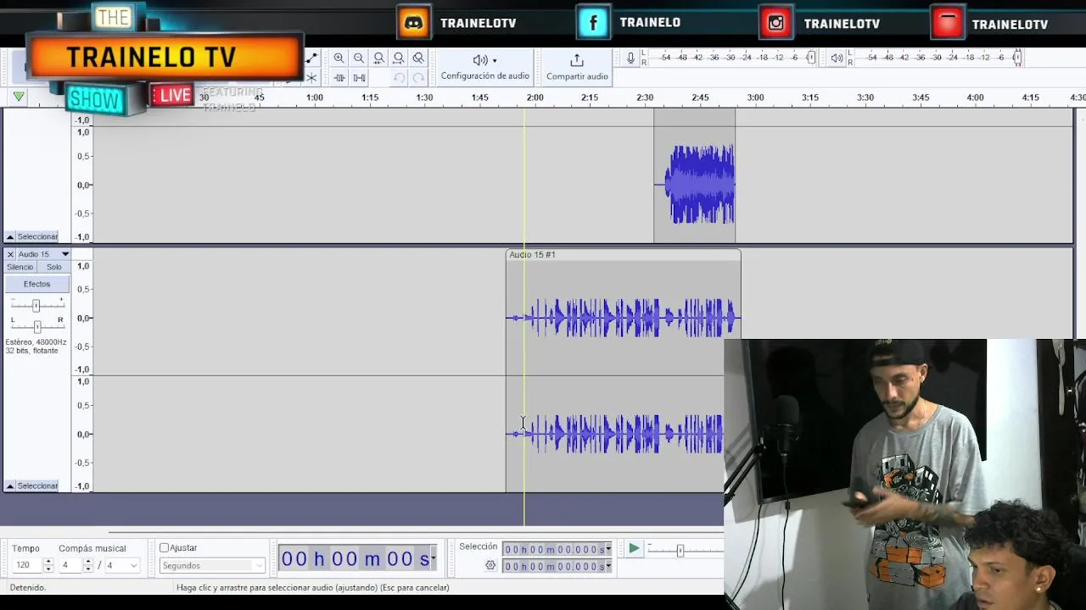Open selection start time format dropdown

coord(608,550)
